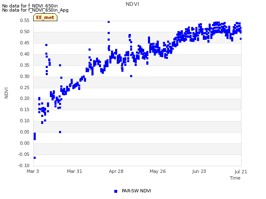This screenshot has height=199, width=266.
Task: Click the Jul 21 x-axis label
Action: pyautogui.click(x=241, y=172)
